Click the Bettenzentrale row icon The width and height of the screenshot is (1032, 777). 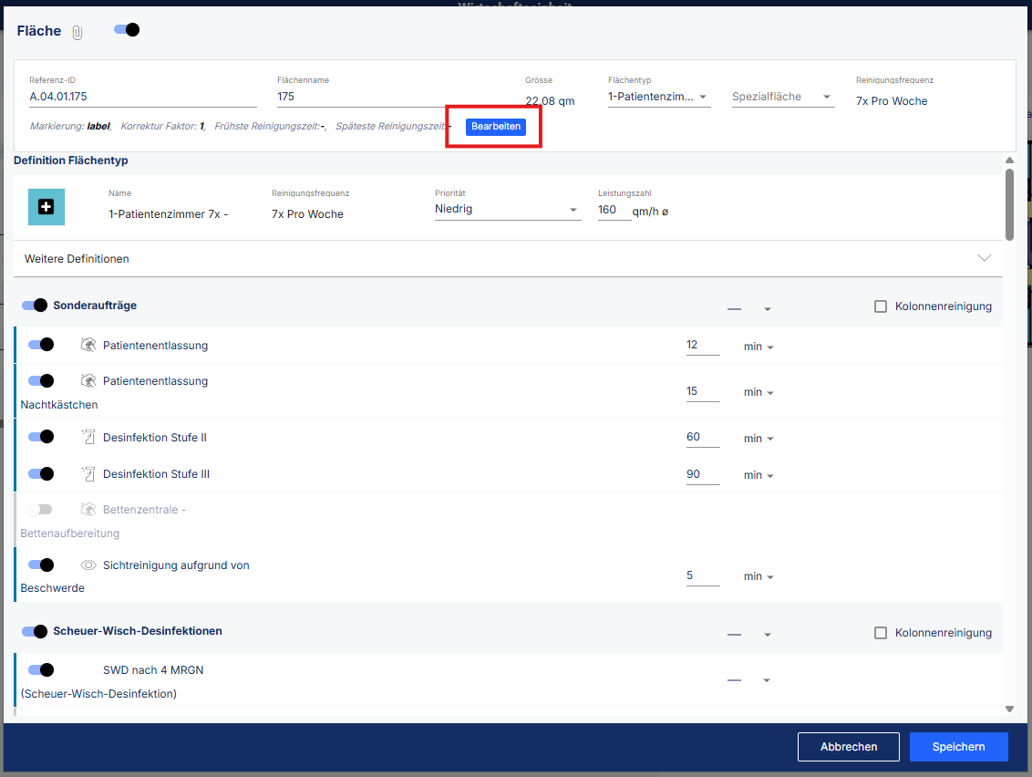[x=88, y=510]
